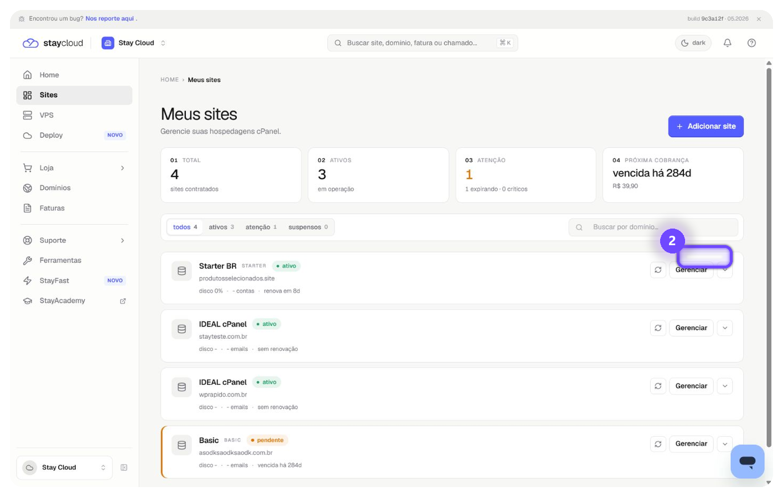783x497 pixels.
Task: Open Ferramentas in sidebar
Action: point(74,260)
